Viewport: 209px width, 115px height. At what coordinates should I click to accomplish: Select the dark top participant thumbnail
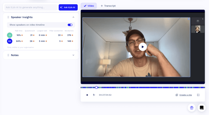click(198, 21)
